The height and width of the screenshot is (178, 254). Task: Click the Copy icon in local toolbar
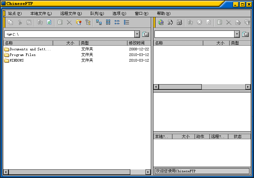point(11,22)
